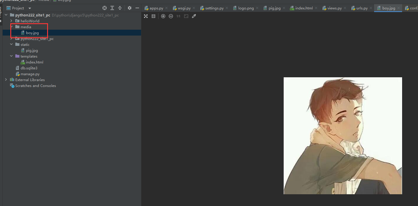Set image to 1:1 actual size
The height and width of the screenshot is (206, 418).
point(179,16)
